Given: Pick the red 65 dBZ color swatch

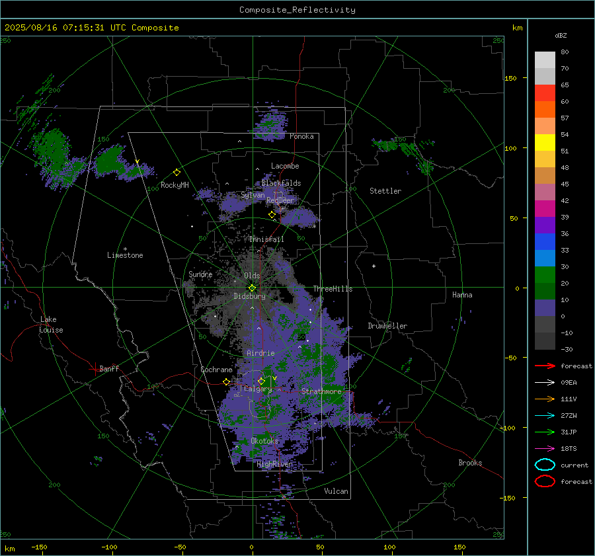Looking at the screenshot, I should [x=545, y=93].
